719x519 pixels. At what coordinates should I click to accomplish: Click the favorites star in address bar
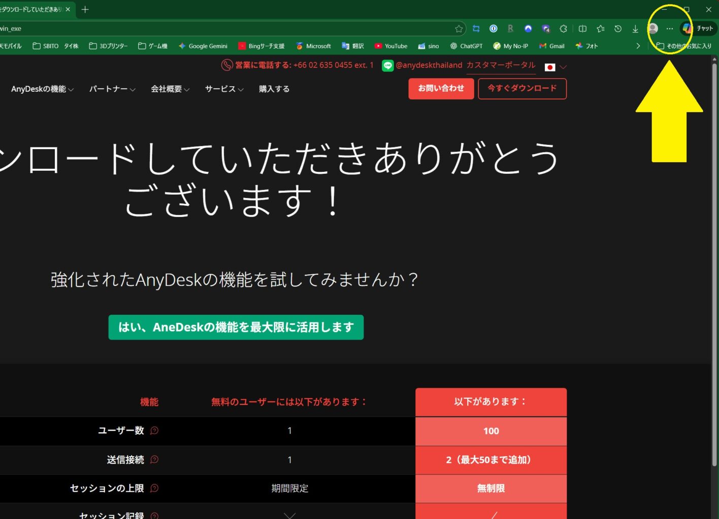tap(459, 29)
